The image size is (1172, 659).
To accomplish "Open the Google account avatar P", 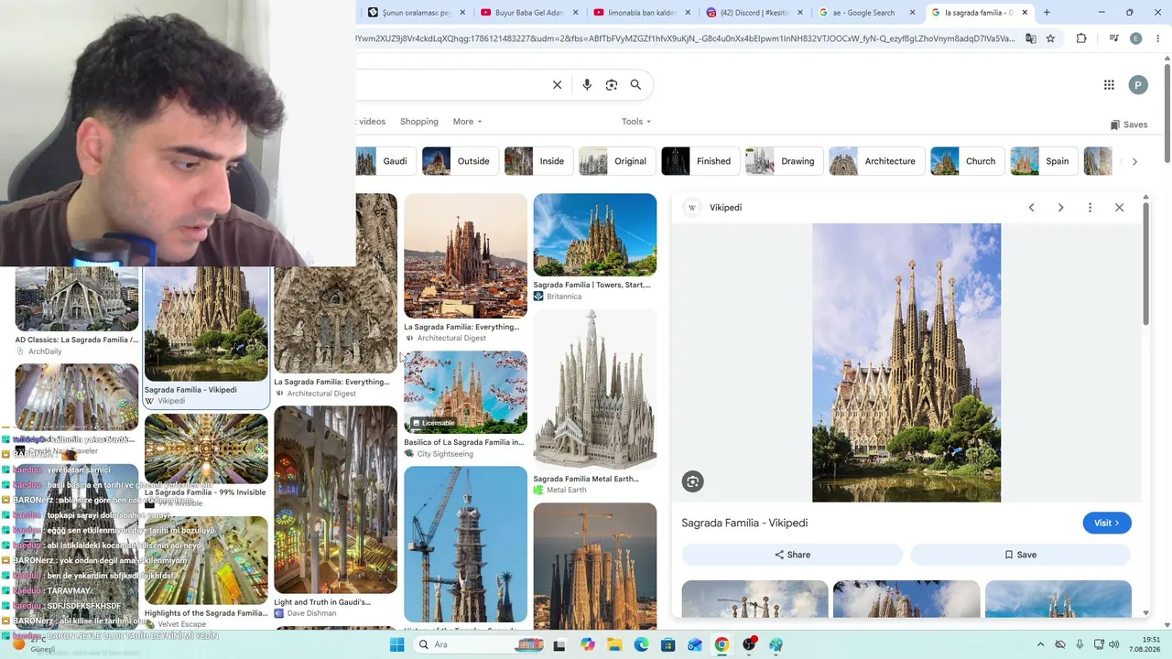I will [1138, 85].
